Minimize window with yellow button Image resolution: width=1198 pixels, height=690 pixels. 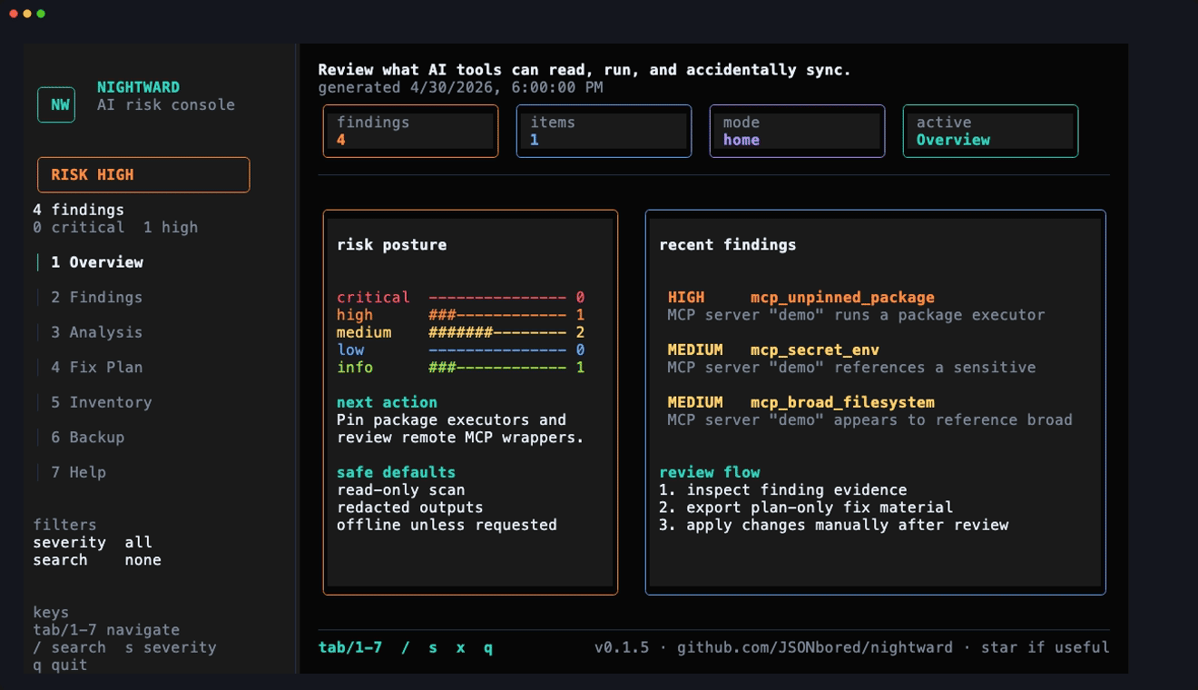click(x=27, y=14)
